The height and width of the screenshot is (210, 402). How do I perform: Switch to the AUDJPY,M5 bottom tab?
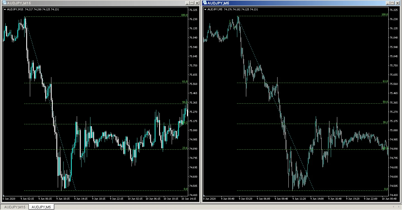pos(41,207)
